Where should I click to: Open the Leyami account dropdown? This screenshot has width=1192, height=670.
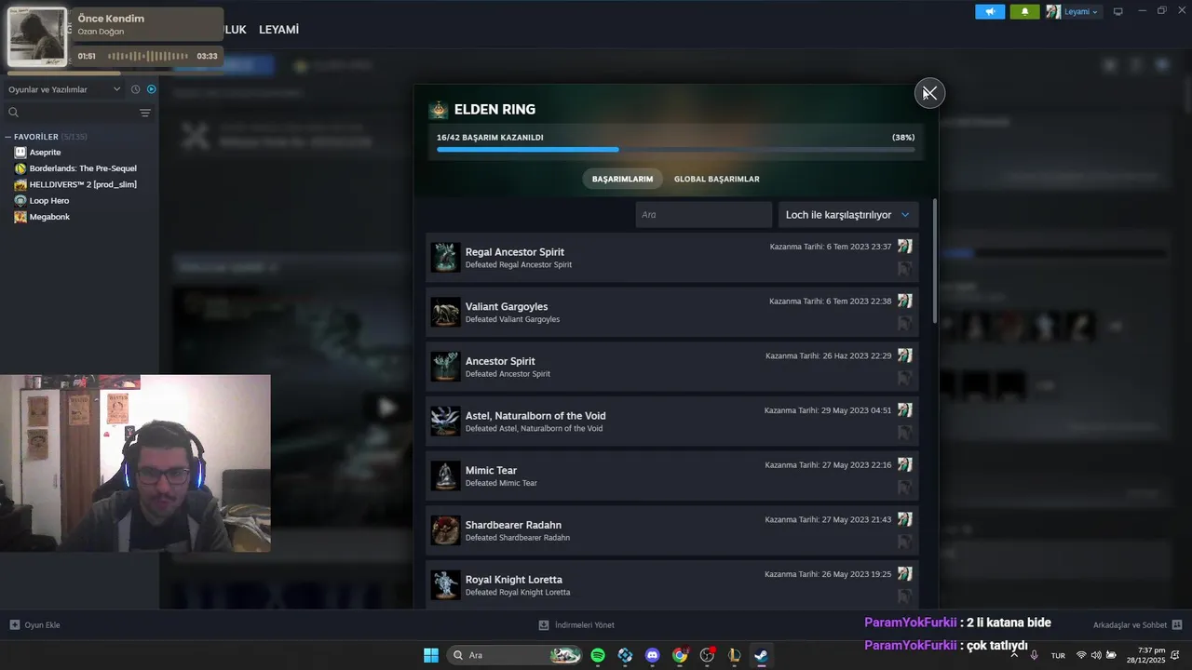(1073, 12)
